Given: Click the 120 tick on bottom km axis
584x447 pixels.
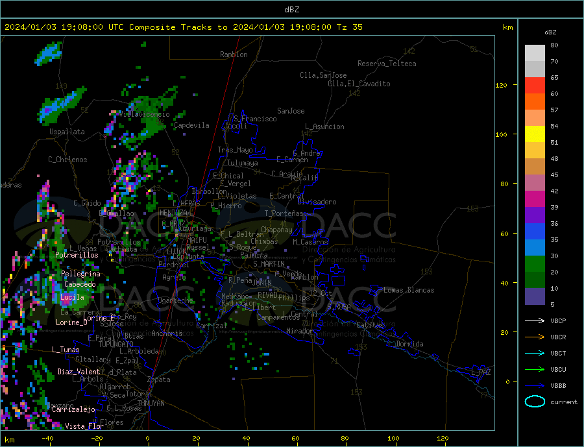Looking at the screenshot, I should click(x=443, y=438).
